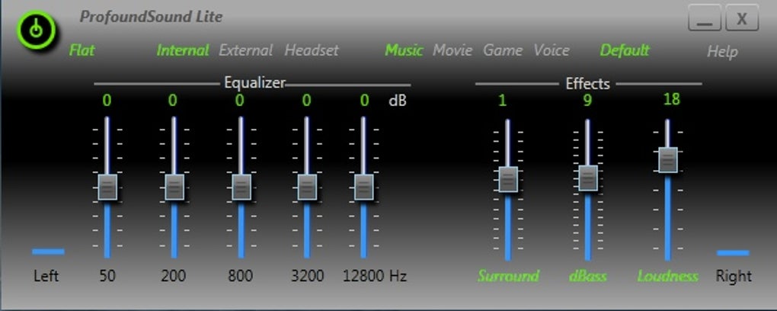Click the 3200 frequency label
777x311 pixels.
[x=307, y=276]
